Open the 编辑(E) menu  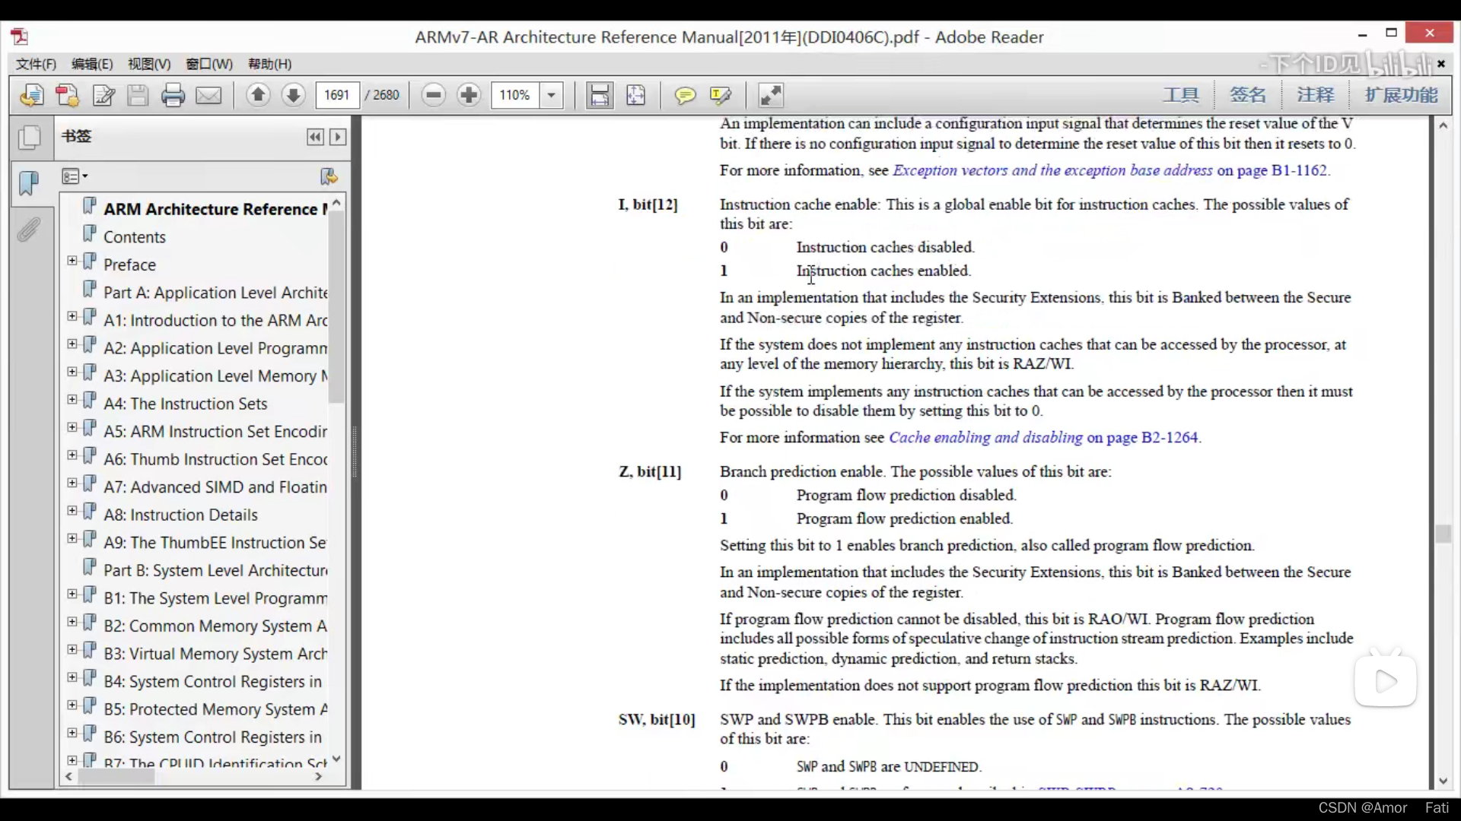tap(92, 64)
